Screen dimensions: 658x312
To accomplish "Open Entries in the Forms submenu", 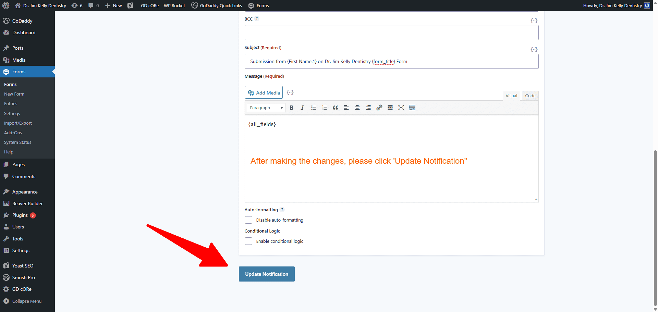I will tap(11, 103).
